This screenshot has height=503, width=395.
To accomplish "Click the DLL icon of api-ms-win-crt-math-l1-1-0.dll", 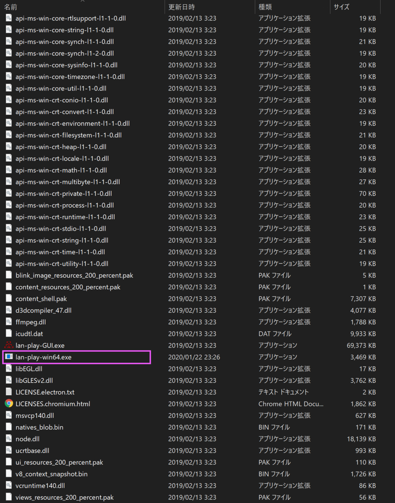I will click(9, 170).
